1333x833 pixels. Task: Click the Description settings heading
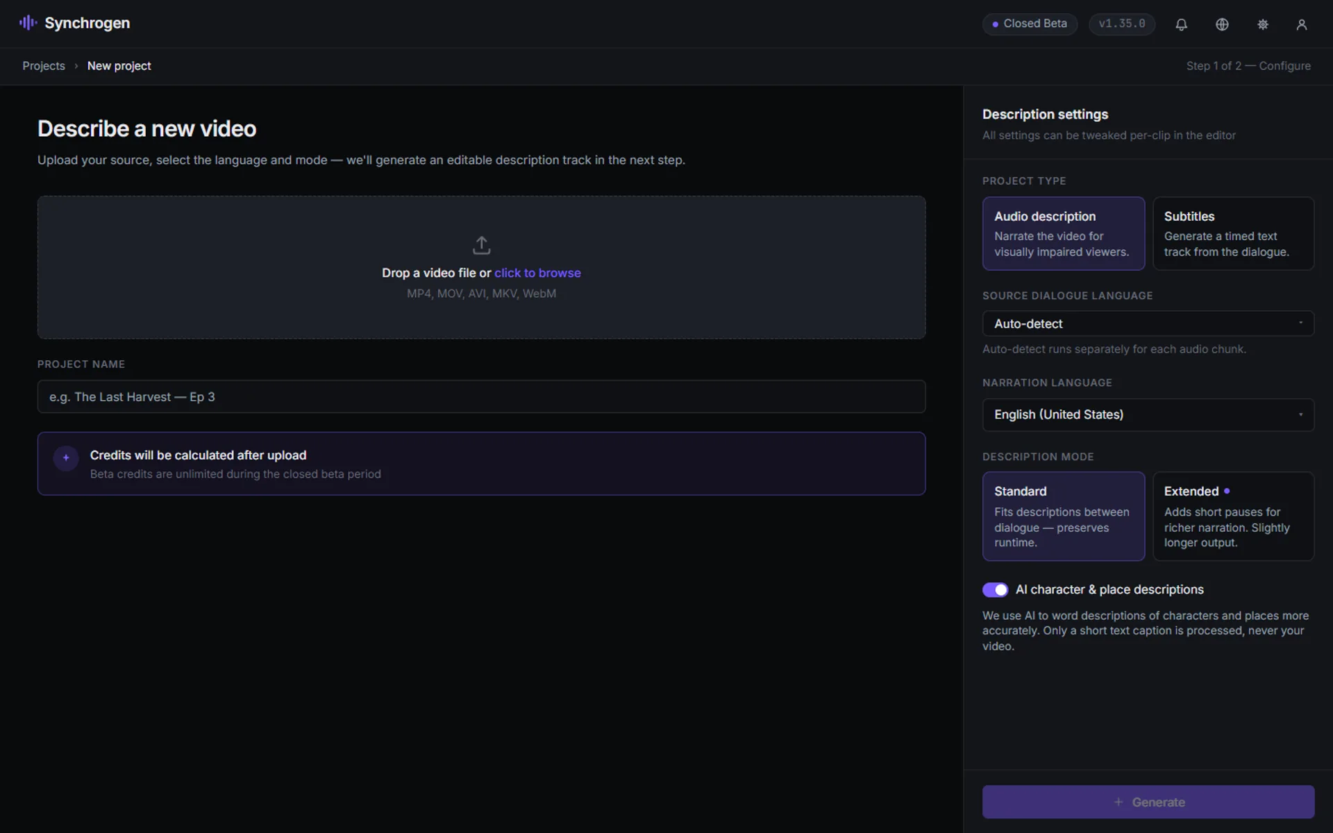coord(1045,115)
